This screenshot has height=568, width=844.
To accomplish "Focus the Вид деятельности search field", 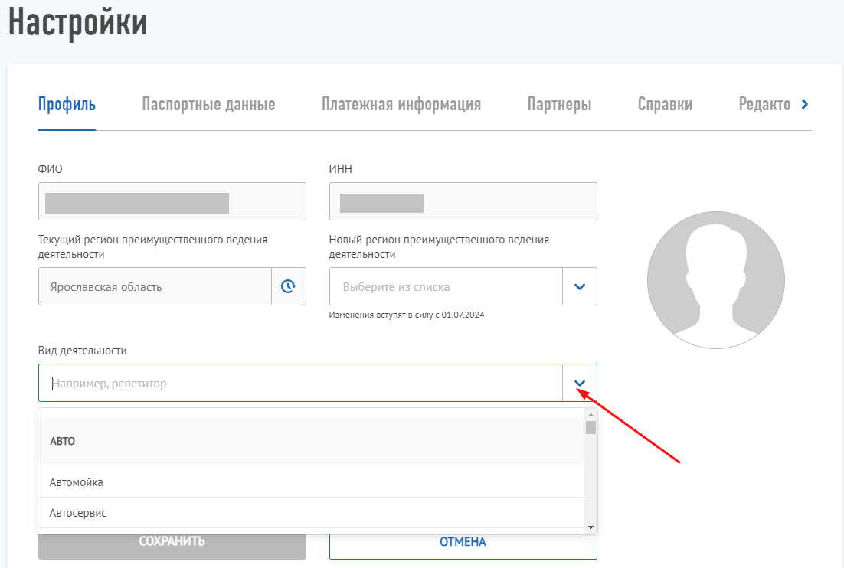I will coord(300,383).
